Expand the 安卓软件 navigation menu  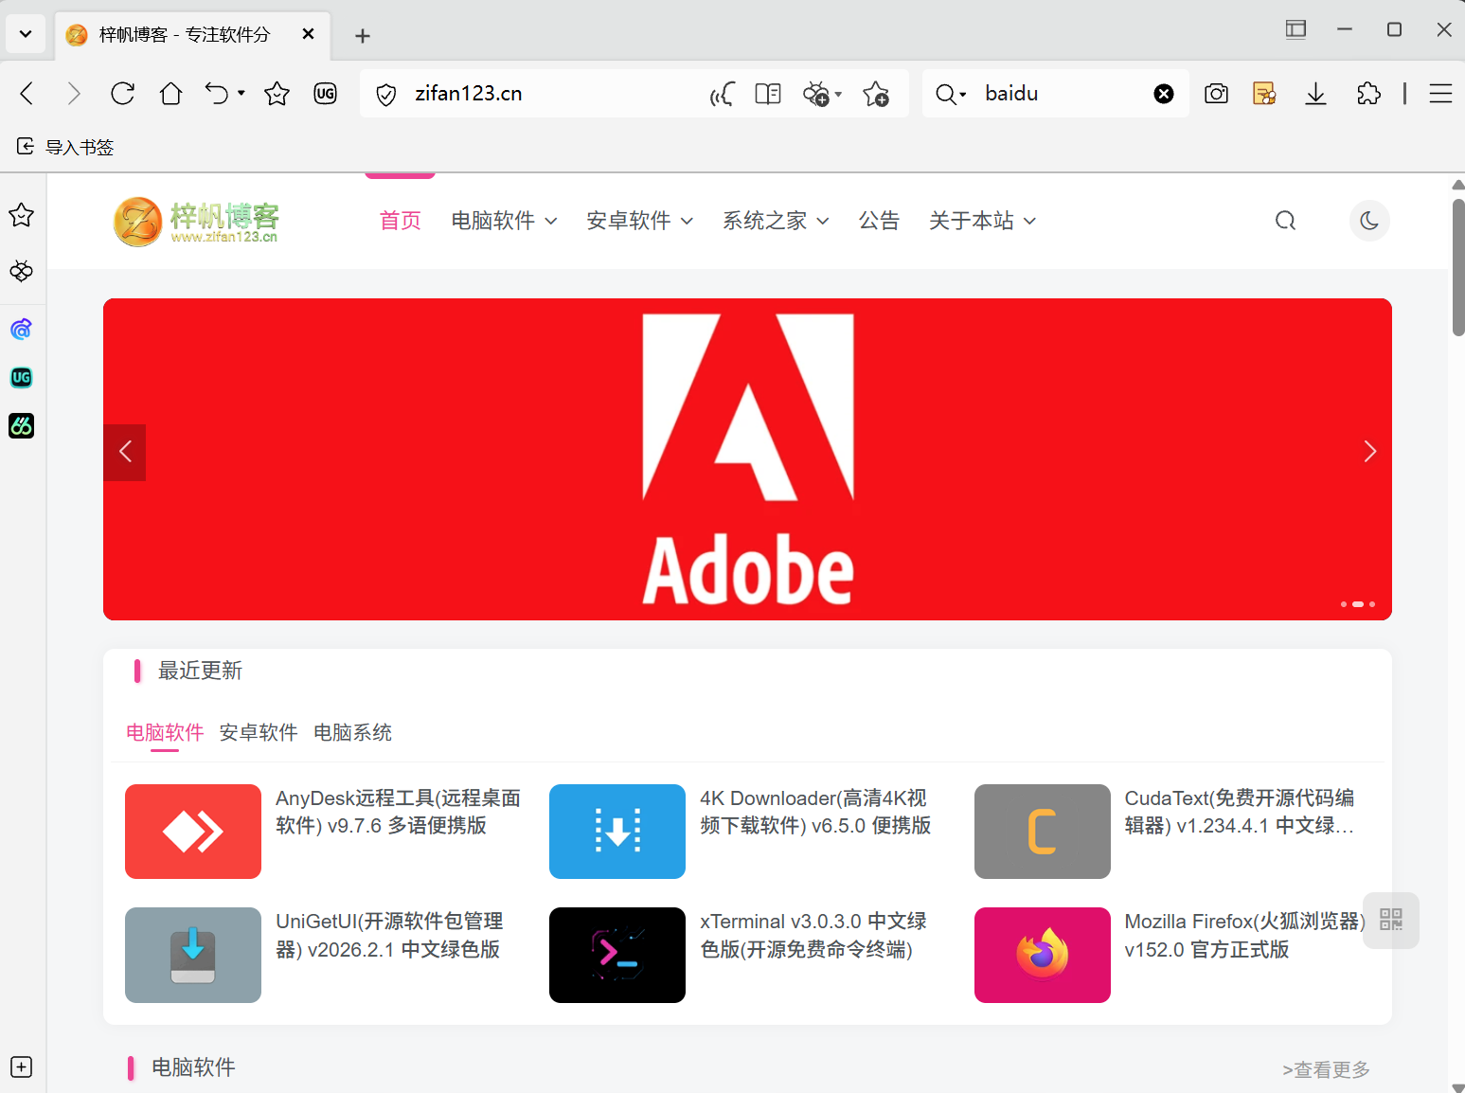(x=639, y=221)
